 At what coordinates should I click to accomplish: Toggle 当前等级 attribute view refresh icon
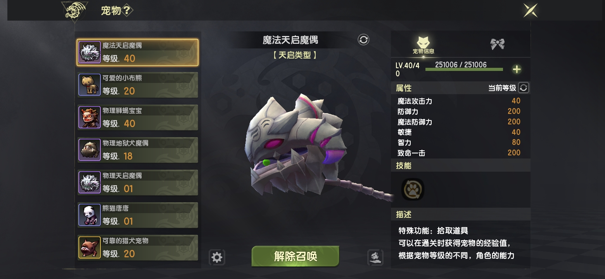point(524,88)
